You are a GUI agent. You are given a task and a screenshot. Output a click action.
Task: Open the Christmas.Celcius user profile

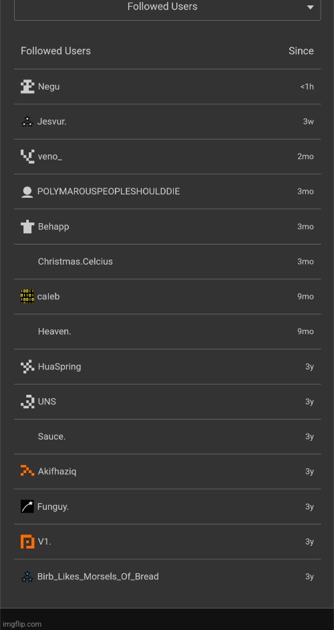pyautogui.click(x=75, y=262)
